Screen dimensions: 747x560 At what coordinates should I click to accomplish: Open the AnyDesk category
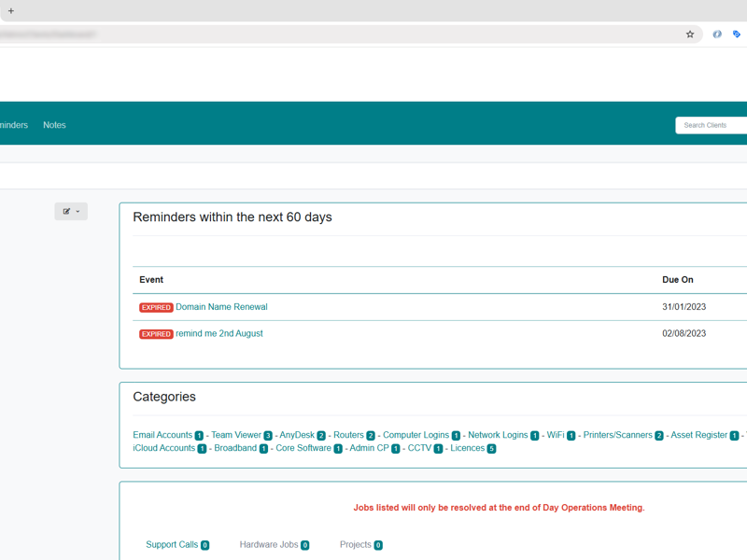coord(300,434)
